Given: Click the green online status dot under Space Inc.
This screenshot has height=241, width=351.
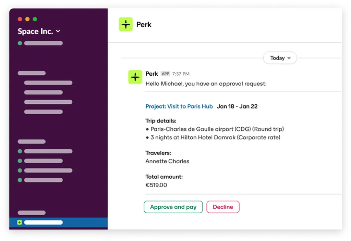Looking at the screenshot, I should pyautogui.click(x=20, y=43).
